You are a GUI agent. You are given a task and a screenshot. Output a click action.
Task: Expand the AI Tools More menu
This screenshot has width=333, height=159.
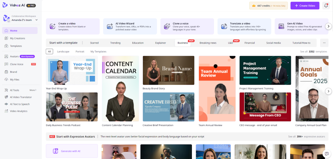33,90
